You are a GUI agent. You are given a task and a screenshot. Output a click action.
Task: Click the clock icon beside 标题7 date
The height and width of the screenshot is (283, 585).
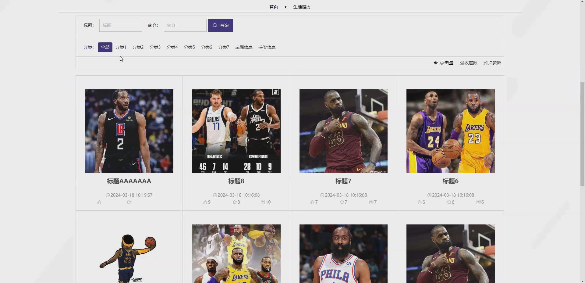322,195
